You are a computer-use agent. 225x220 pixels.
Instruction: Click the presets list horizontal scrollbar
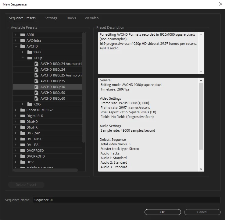(45, 170)
